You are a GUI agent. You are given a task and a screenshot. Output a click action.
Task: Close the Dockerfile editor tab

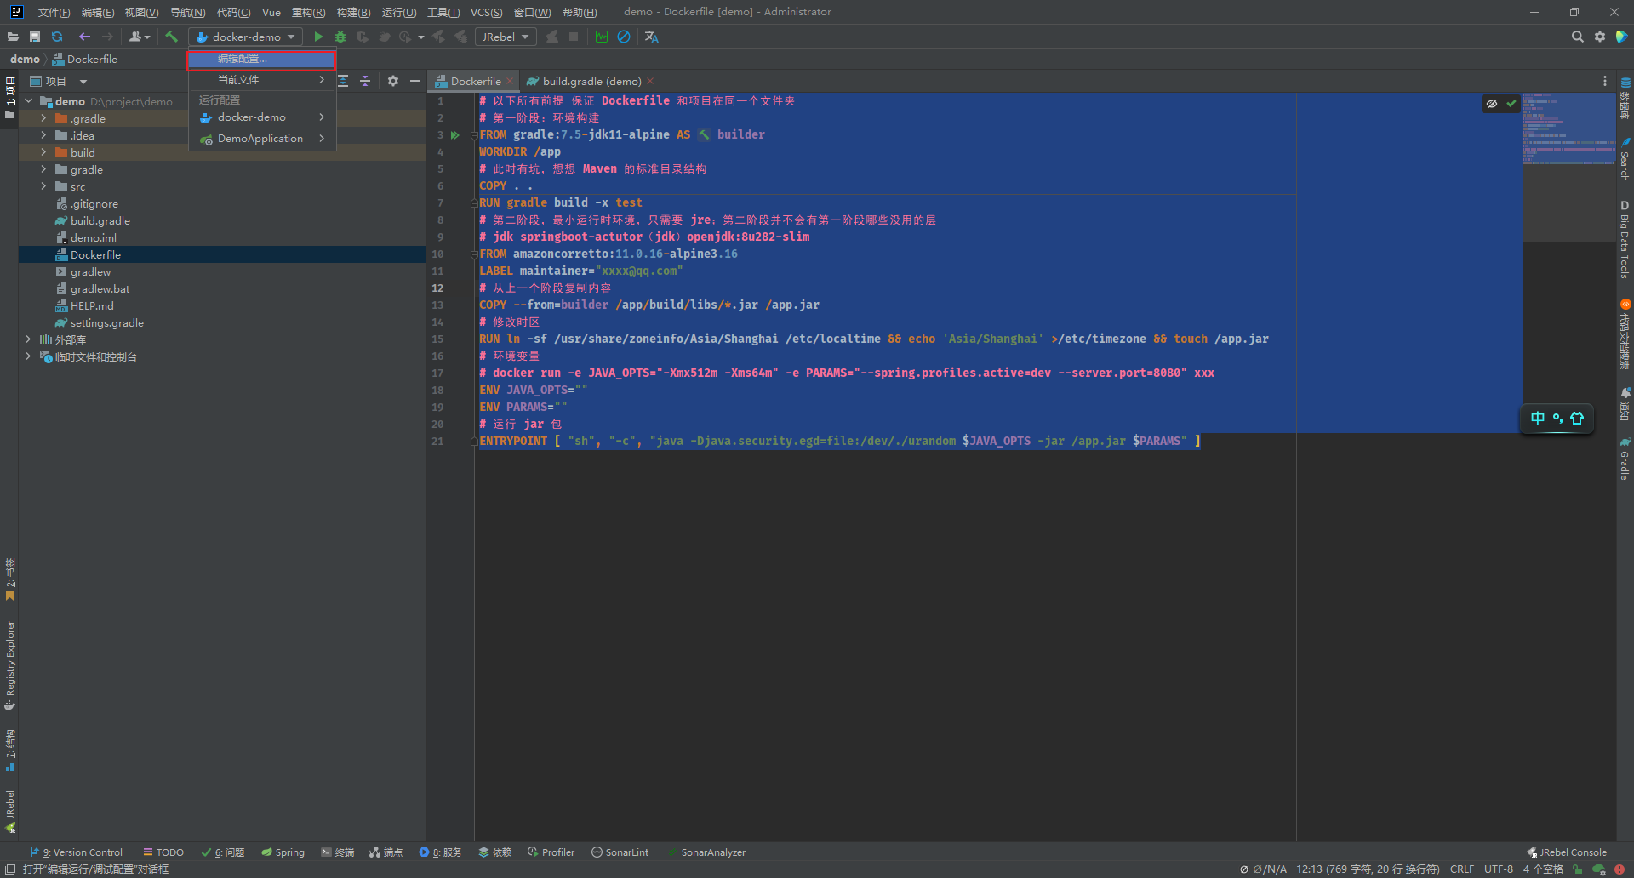pyautogui.click(x=510, y=81)
